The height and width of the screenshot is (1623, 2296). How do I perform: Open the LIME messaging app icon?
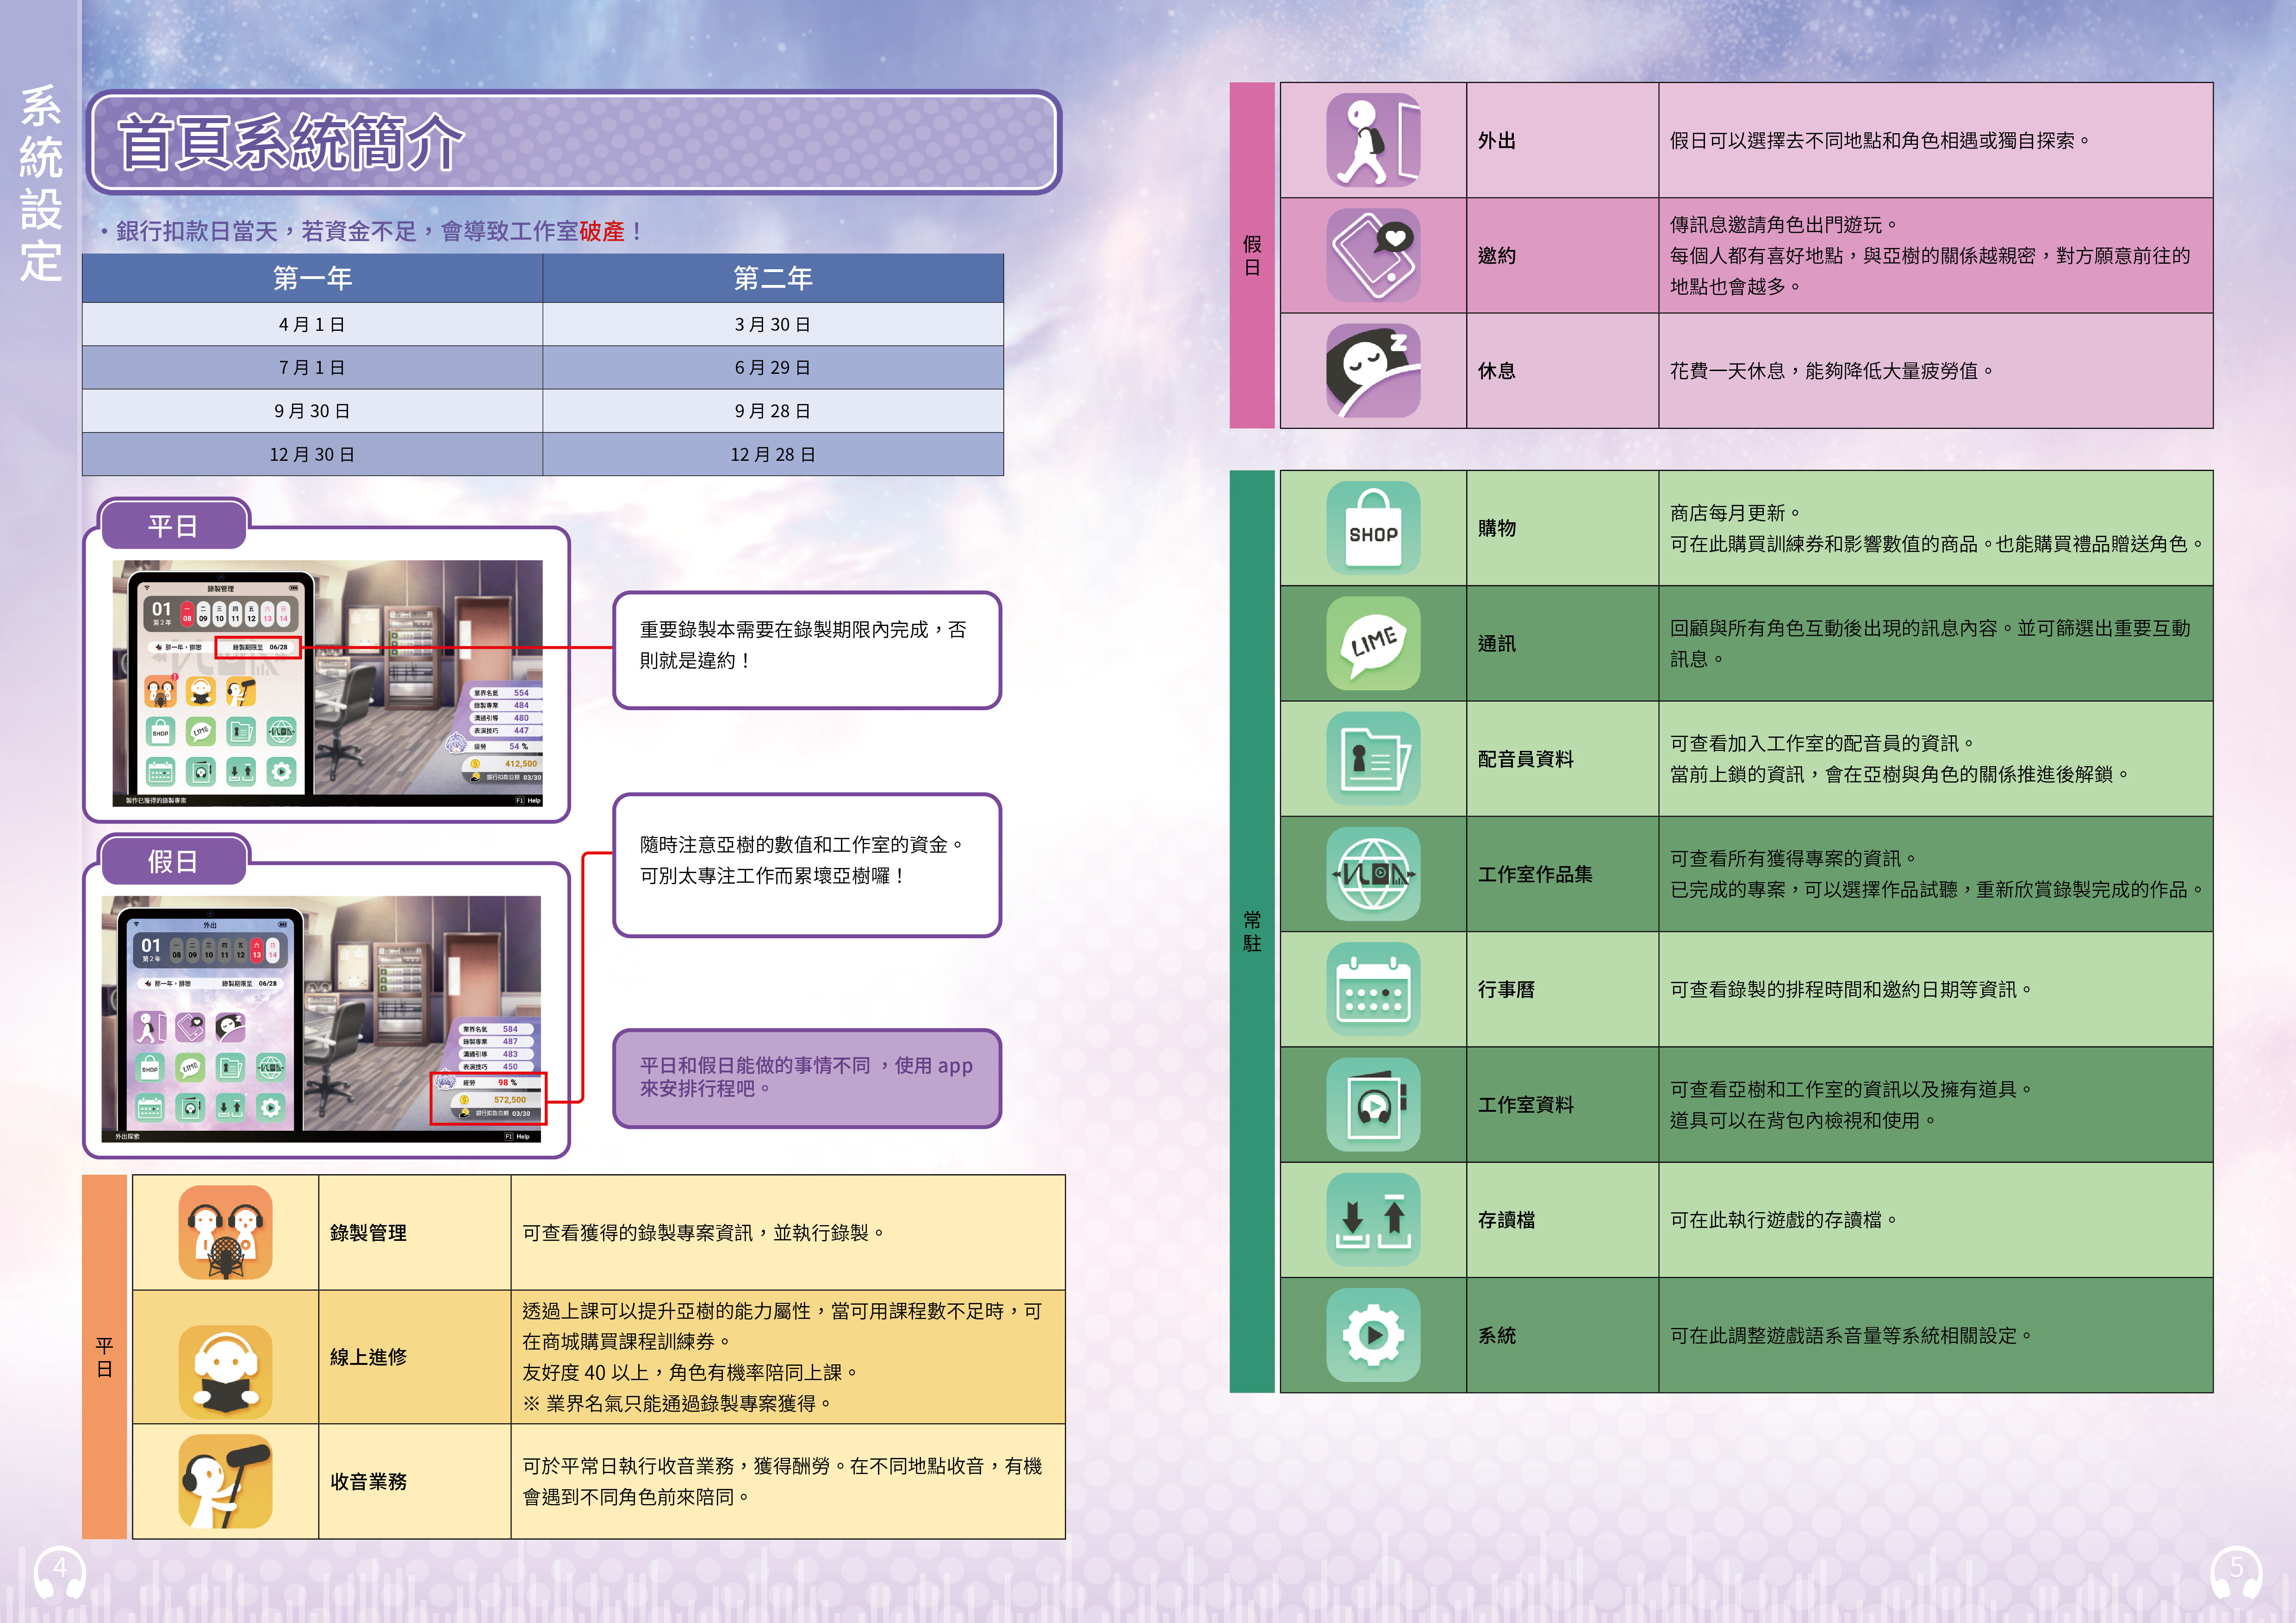coord(1375,644)
